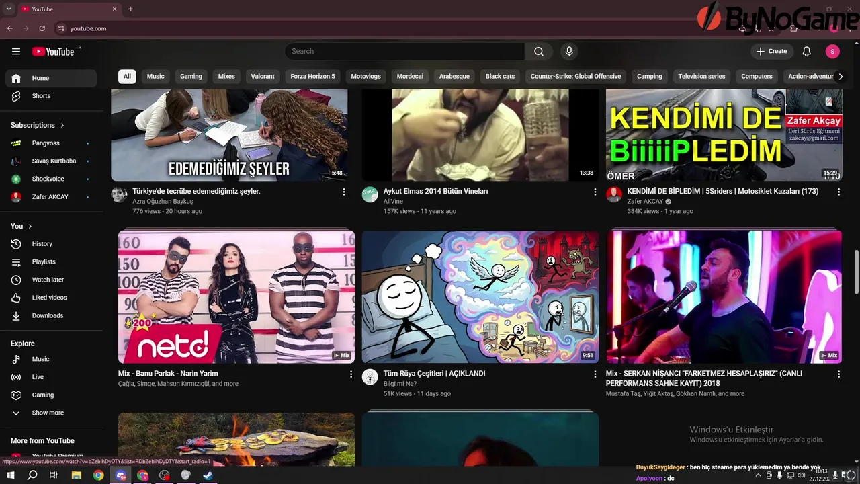Select the All filter chip
Screen dimensions: 860x484
(127, 77)
